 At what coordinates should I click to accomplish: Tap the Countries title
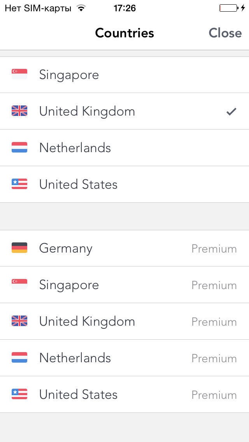[x=124, y=33]
